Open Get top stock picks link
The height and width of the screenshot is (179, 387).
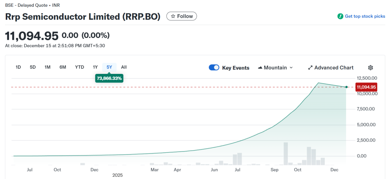365,17
